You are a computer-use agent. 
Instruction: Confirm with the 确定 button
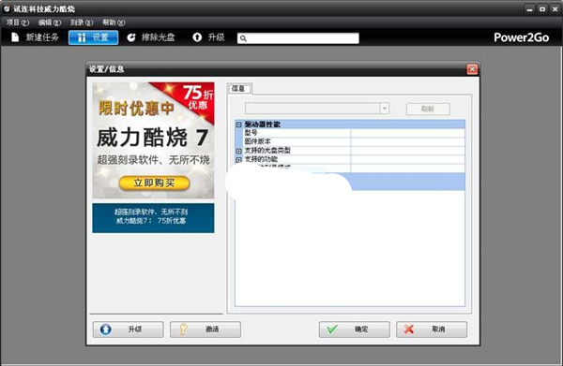355,329
